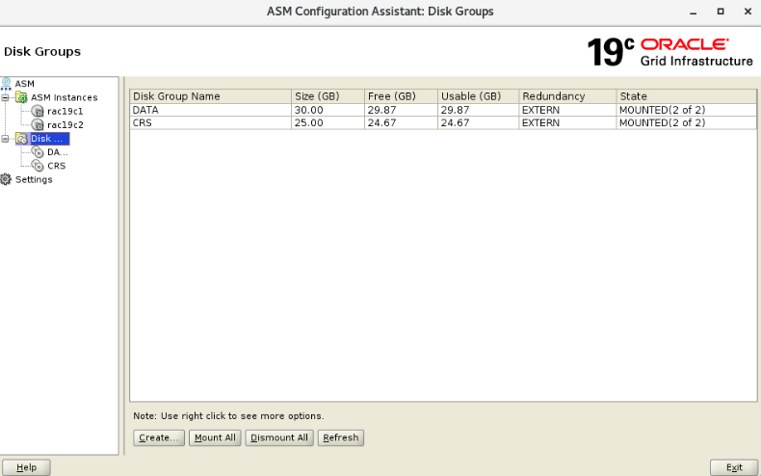Click the rac19c1 instance icon
Image resolution: width=761 pixels, height=476 pixels.
point(38,111)
